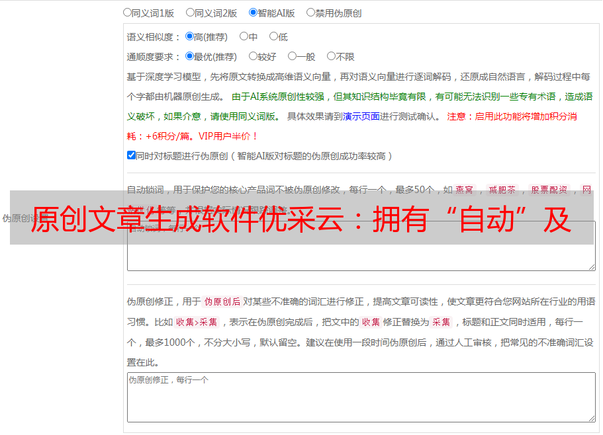603x435 pixels.
Task: Select the 同义词2版 radio option
Action: click(x=190, y=13)
